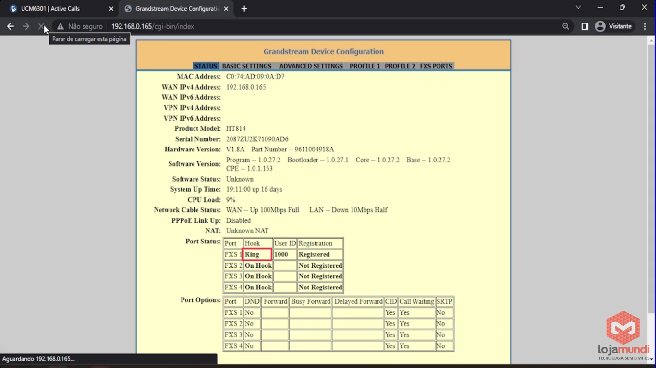The image size is (656, 368).
Task: Navigate to FXS PORTS page
Action: (436, 66)
